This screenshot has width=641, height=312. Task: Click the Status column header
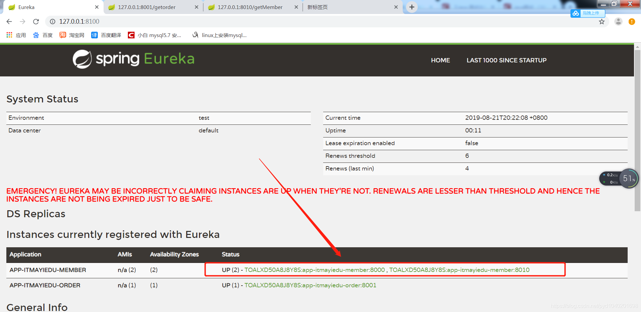coord(230,254)
